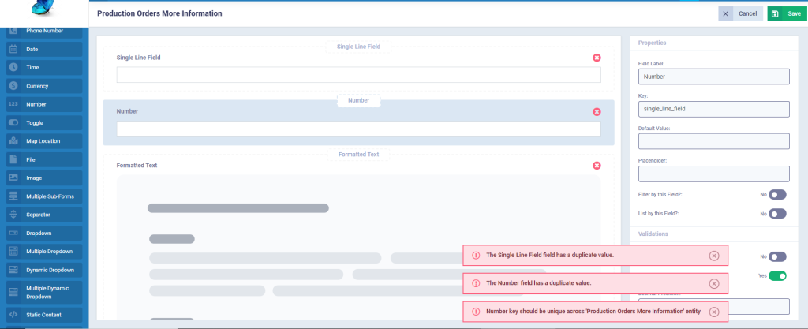Screen dimensions: 808x329
Task: Dismiss the Single Line Field duplicate value alert
Action: click(x=713, y=256)
